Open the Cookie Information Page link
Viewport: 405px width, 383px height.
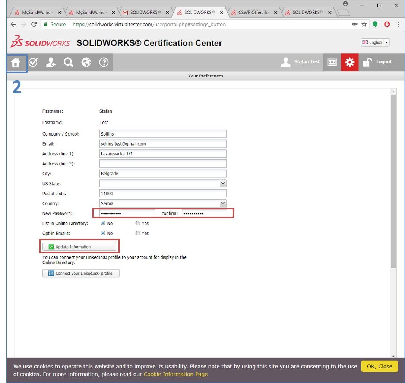point(175,374)
